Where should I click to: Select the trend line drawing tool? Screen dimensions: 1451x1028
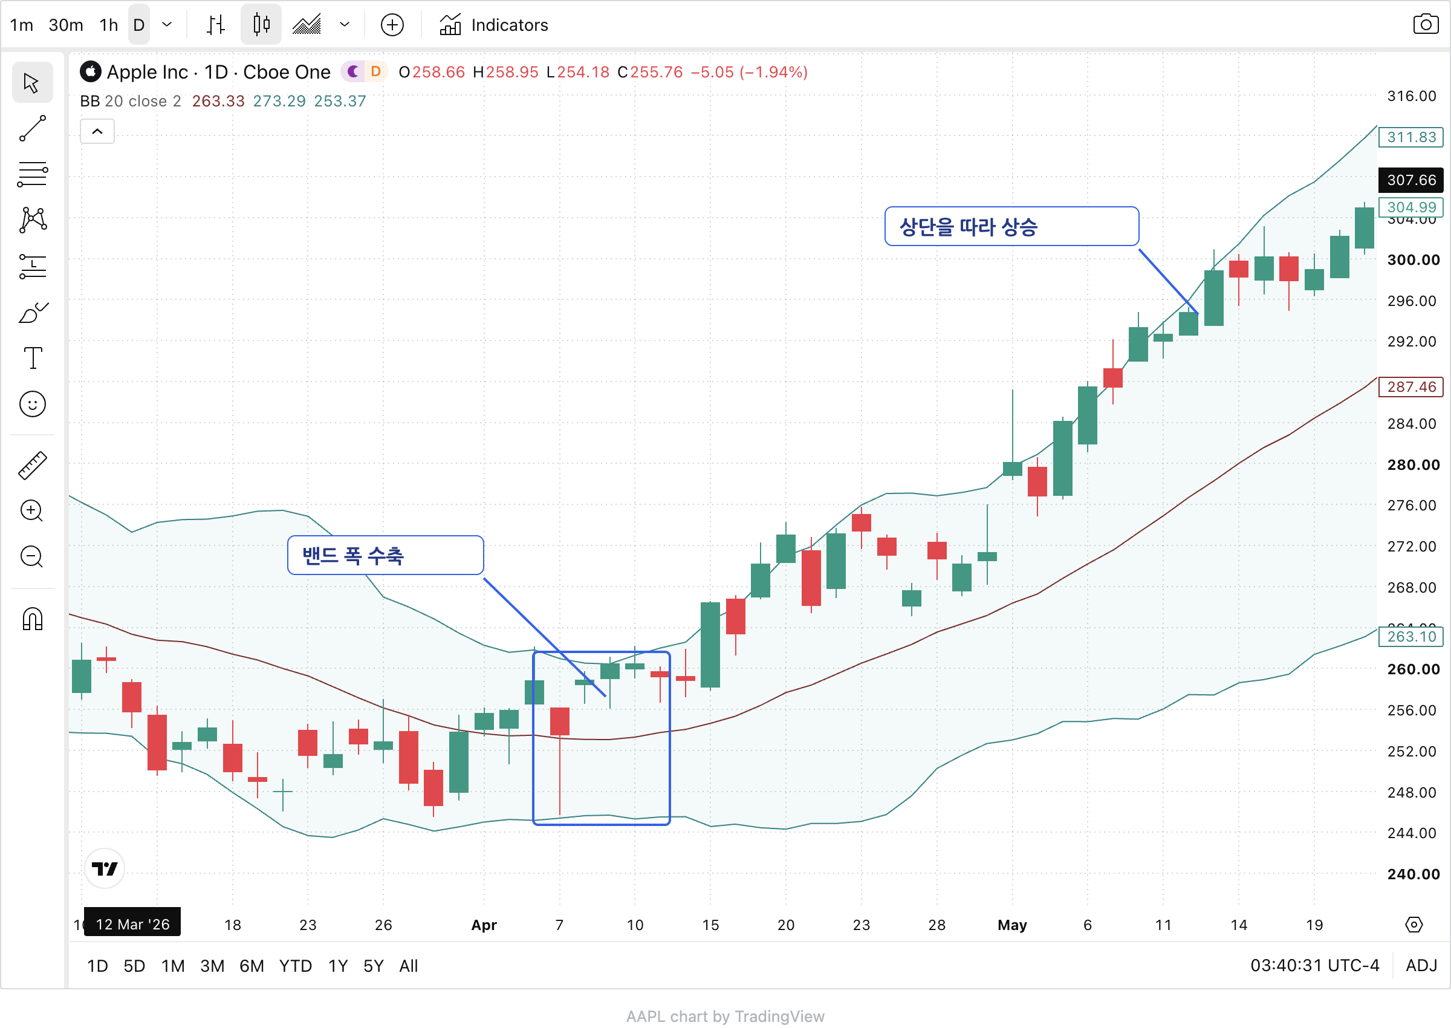pos(32,128)
